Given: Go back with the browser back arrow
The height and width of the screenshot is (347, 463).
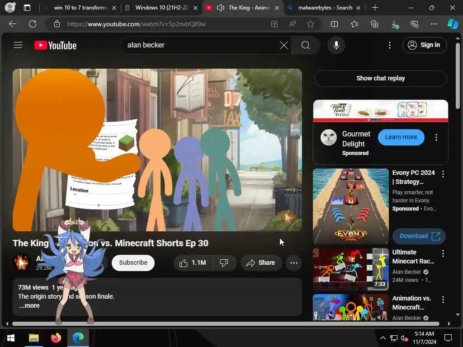Looking at the screenshot, I should pyautogui.click(x=12, y=24).
